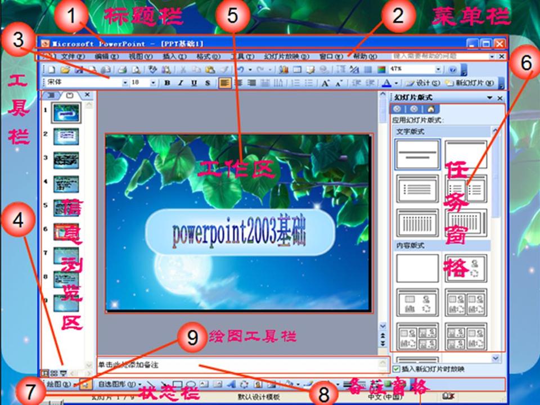The width and height of the screenshot is (540, 405).
Task: Select the Line tool on drawing toolbar
Action: 151,384
